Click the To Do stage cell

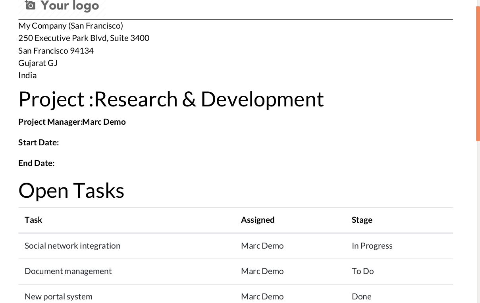tap(362, 271)
